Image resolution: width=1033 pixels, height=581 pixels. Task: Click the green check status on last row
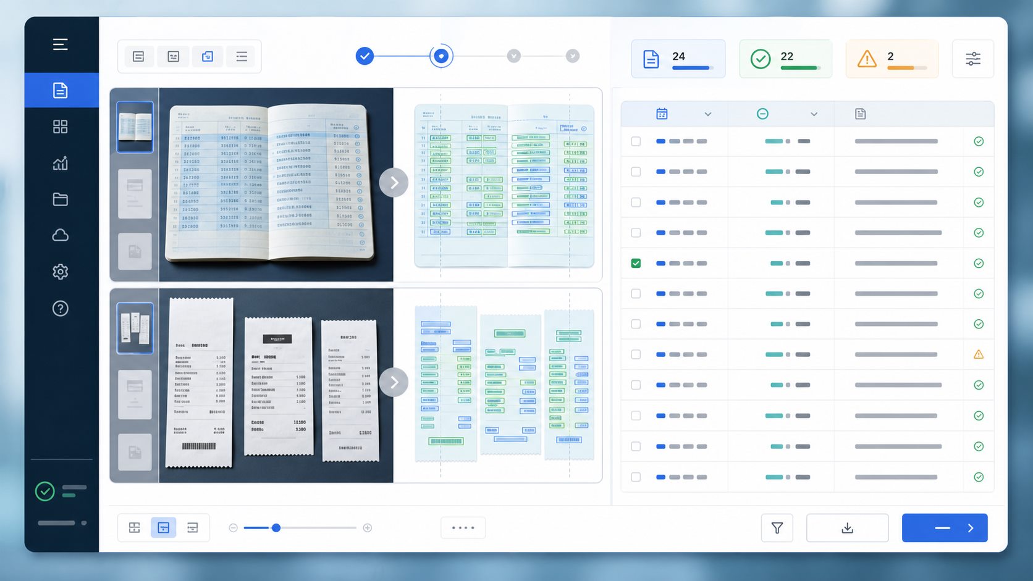pos(979,477)
